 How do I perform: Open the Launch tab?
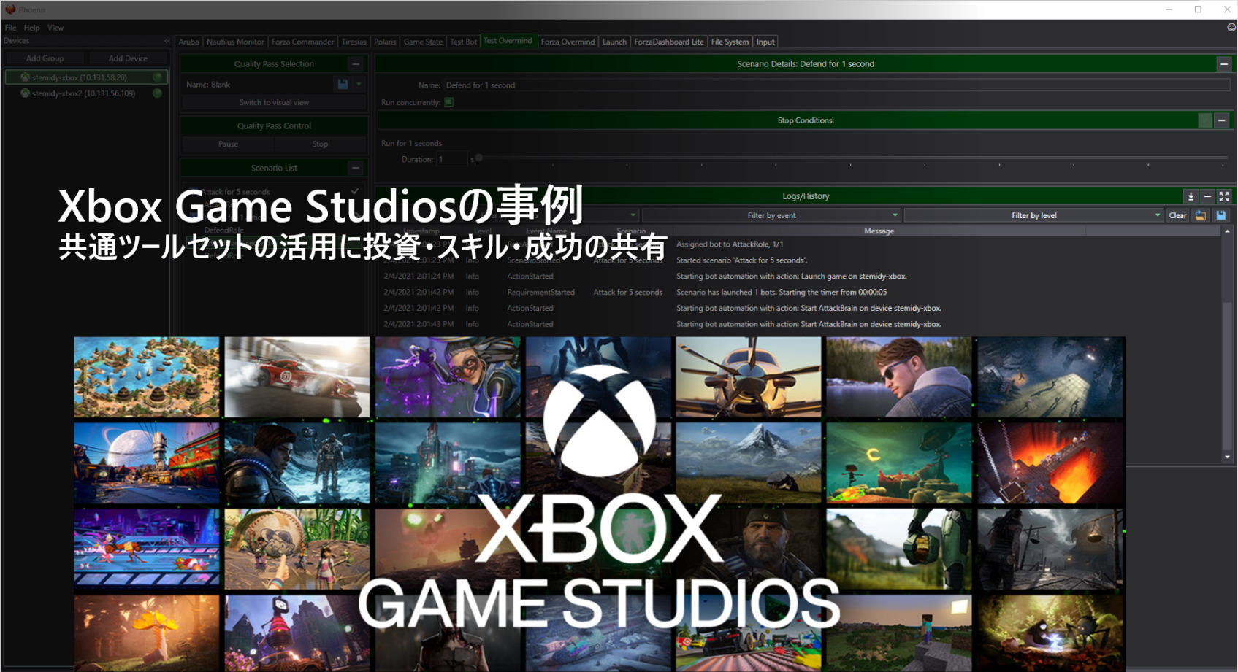[614, 42]
